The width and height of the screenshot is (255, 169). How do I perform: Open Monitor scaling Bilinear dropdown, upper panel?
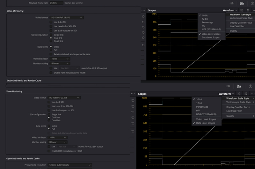pos(60,64)
